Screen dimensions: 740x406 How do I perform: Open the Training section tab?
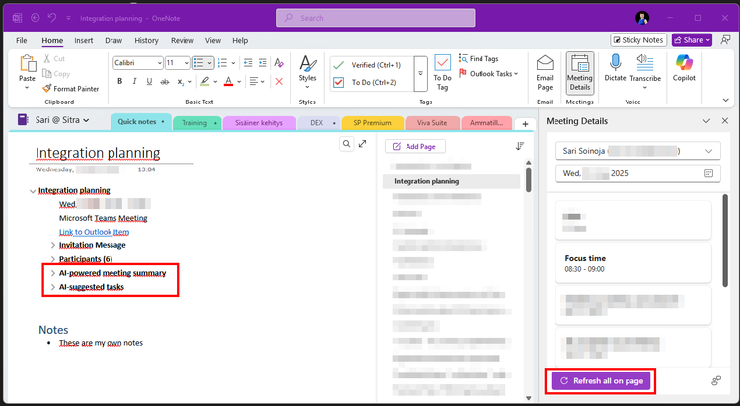click(197, 122)
